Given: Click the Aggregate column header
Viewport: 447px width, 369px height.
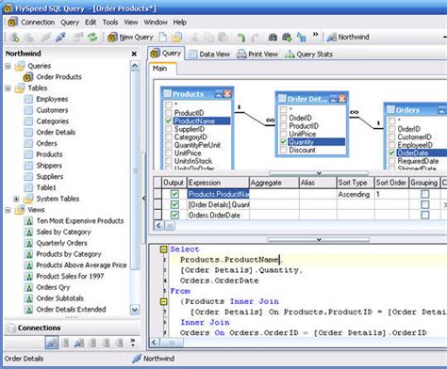Looking at the screenshot, I should [x=273, y=183].
